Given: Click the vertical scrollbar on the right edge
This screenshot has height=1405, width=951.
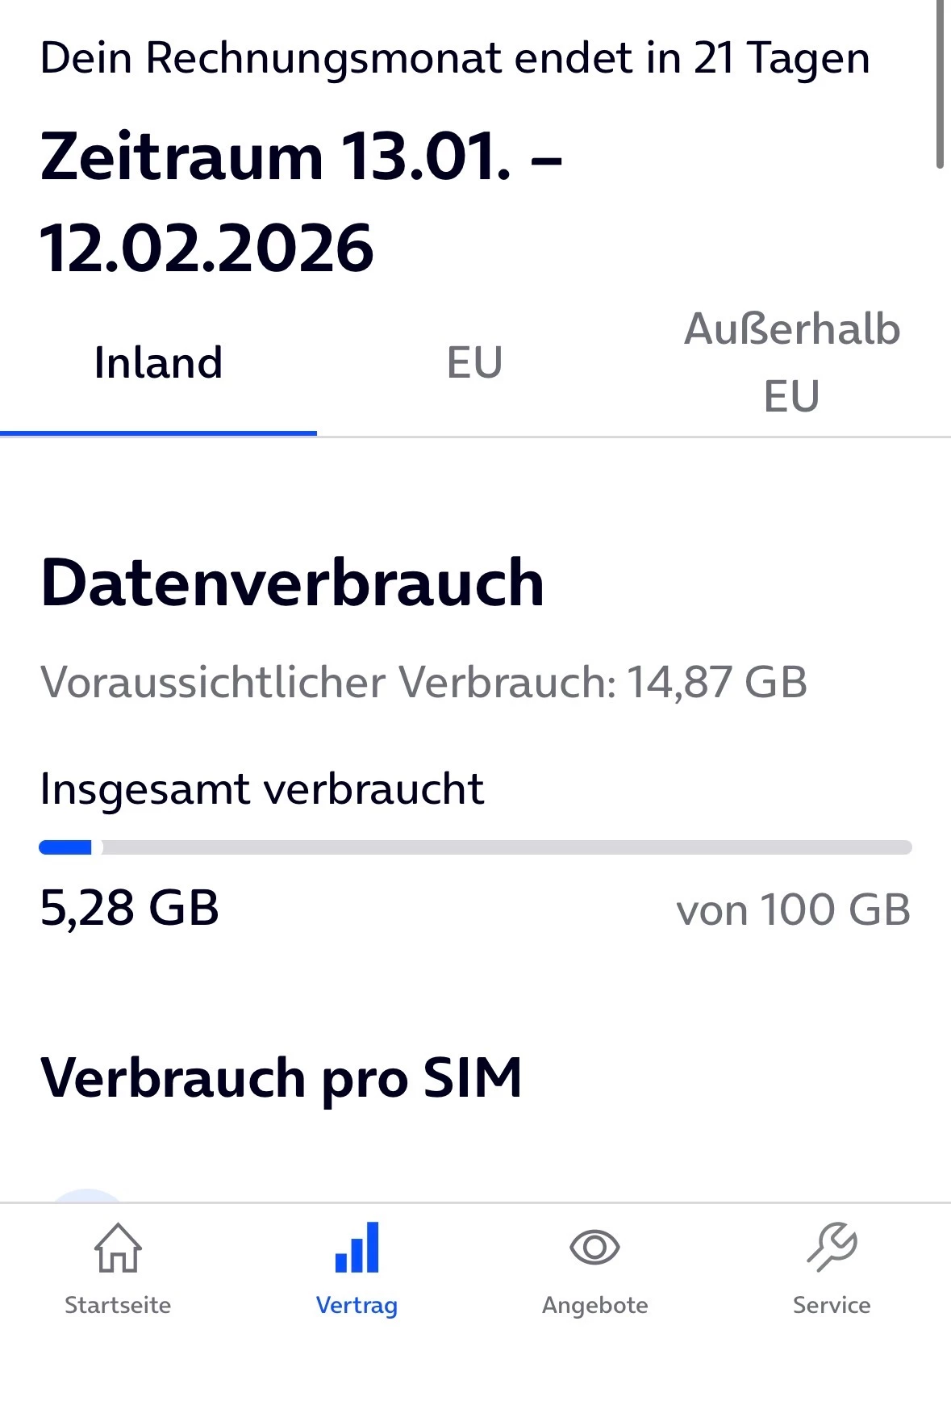Looking at the screenshot, I should 940,85.
